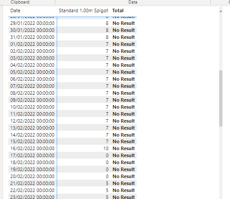This screenshot has width=230, height=199.
Task: Click No Result total for 22/02/2022
Action: point(124,190)
